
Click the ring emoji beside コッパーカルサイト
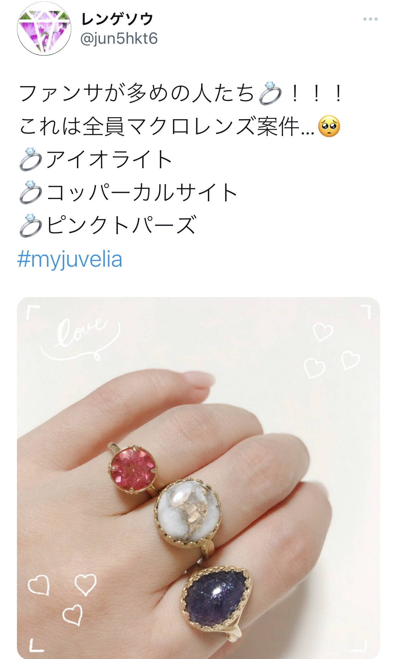tap(31, 192)
